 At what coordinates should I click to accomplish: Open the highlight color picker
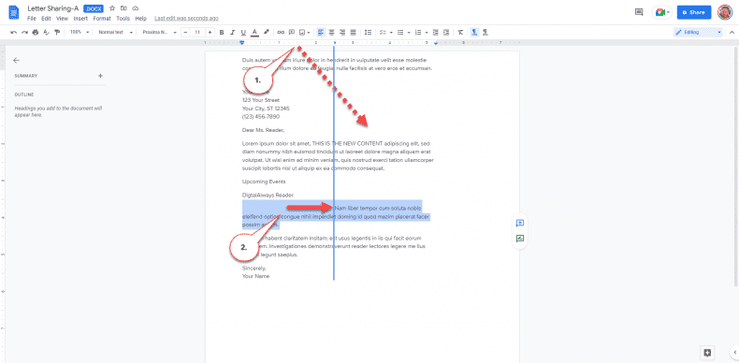pyautogui.click(x=267, y=32)
